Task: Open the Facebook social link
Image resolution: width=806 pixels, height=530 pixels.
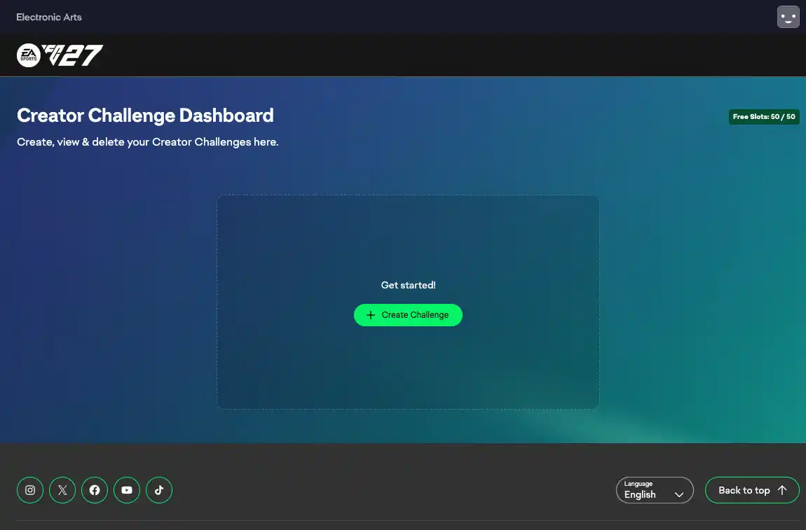Action: 95,490
